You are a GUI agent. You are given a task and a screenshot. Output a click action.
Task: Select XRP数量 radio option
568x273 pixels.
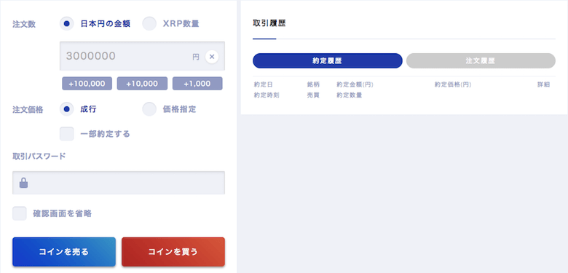coord(149,24)
